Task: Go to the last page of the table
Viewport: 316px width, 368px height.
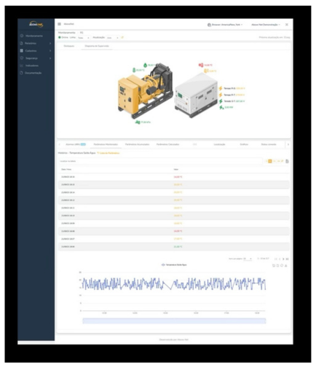Action: (287, 259)
